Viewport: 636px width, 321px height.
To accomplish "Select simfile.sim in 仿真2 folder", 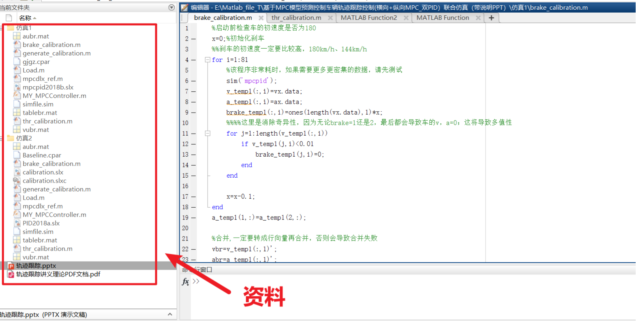I will [x=38, y=232].
